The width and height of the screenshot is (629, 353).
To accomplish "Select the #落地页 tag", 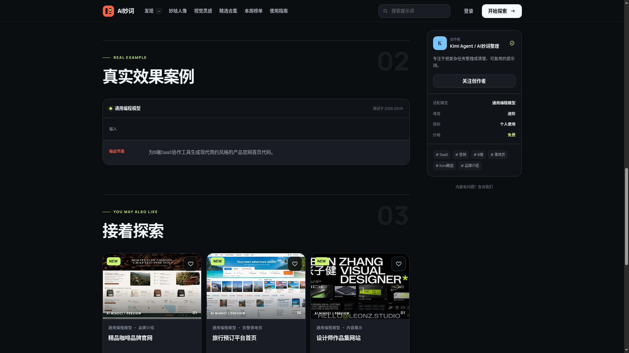I will click(x=498, y=155).
